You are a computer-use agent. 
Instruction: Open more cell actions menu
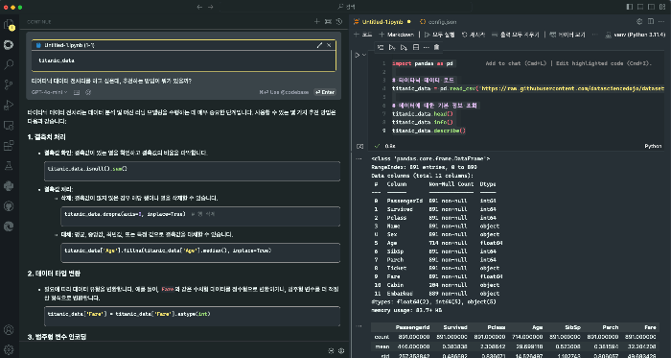(426, 47)
